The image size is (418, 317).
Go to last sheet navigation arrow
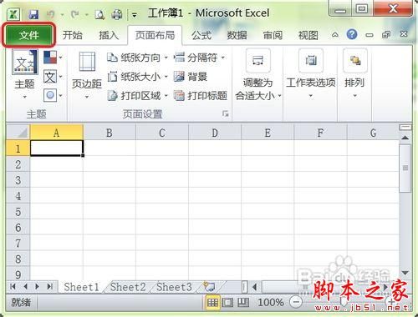50,286
